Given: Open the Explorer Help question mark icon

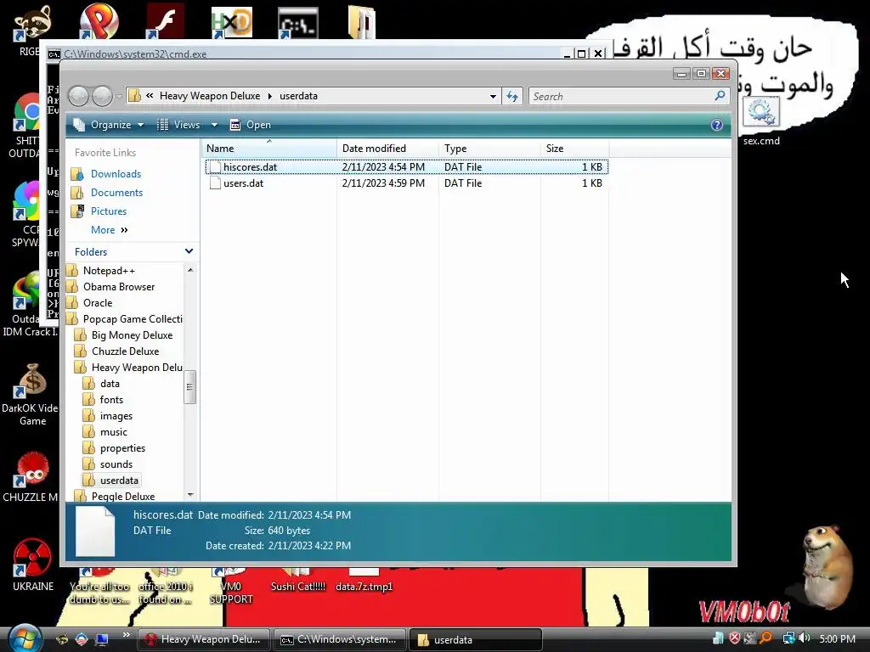Looking at the screenshot, I should [x=717, y=125].
